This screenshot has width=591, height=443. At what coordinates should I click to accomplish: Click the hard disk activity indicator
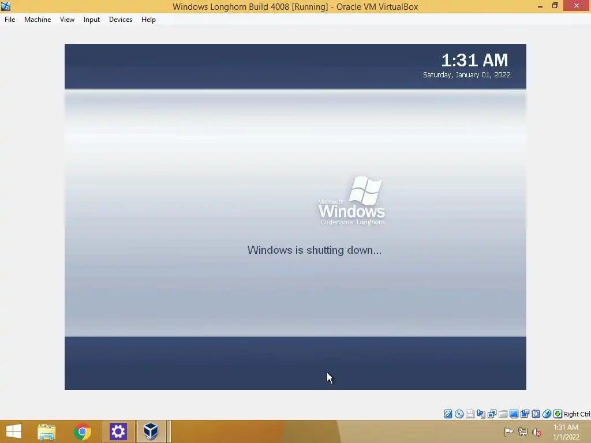pyautogui.click(x=448, y=414)
